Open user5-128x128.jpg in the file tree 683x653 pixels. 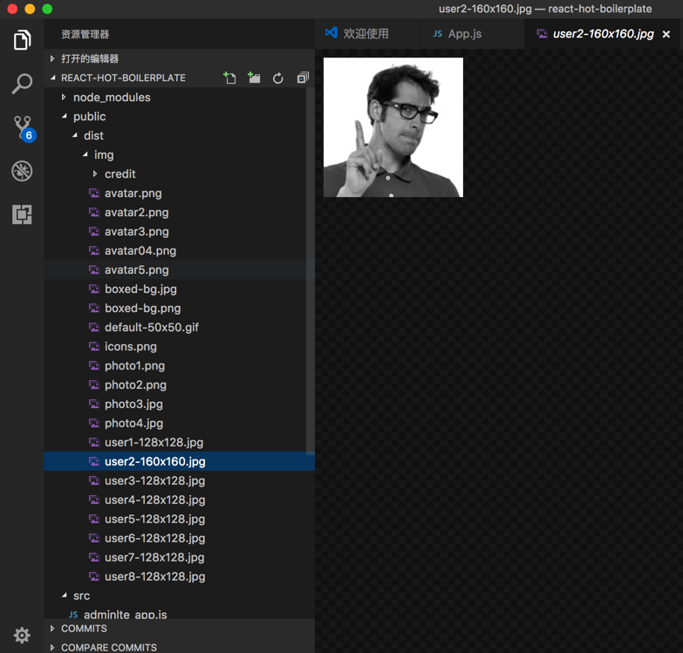point(179,519)
